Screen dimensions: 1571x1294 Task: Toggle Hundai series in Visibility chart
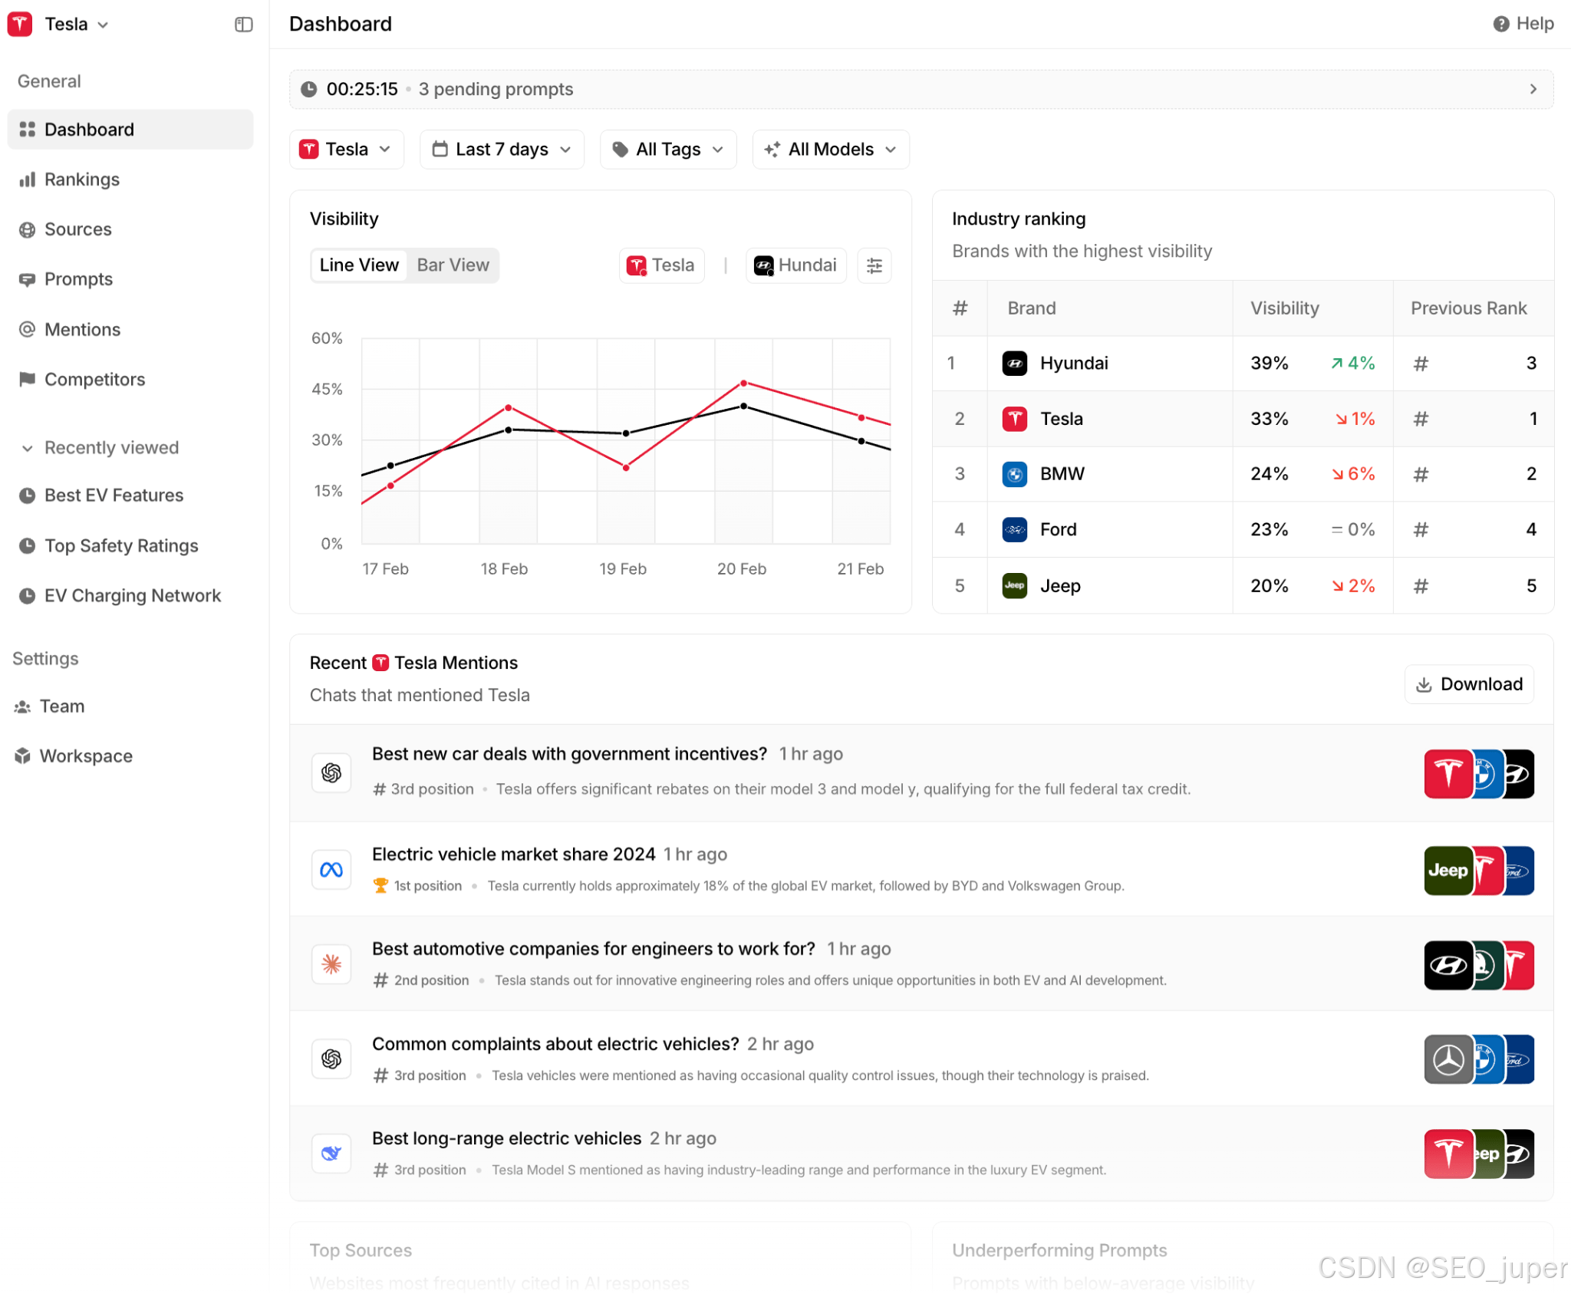coord(795,265)
